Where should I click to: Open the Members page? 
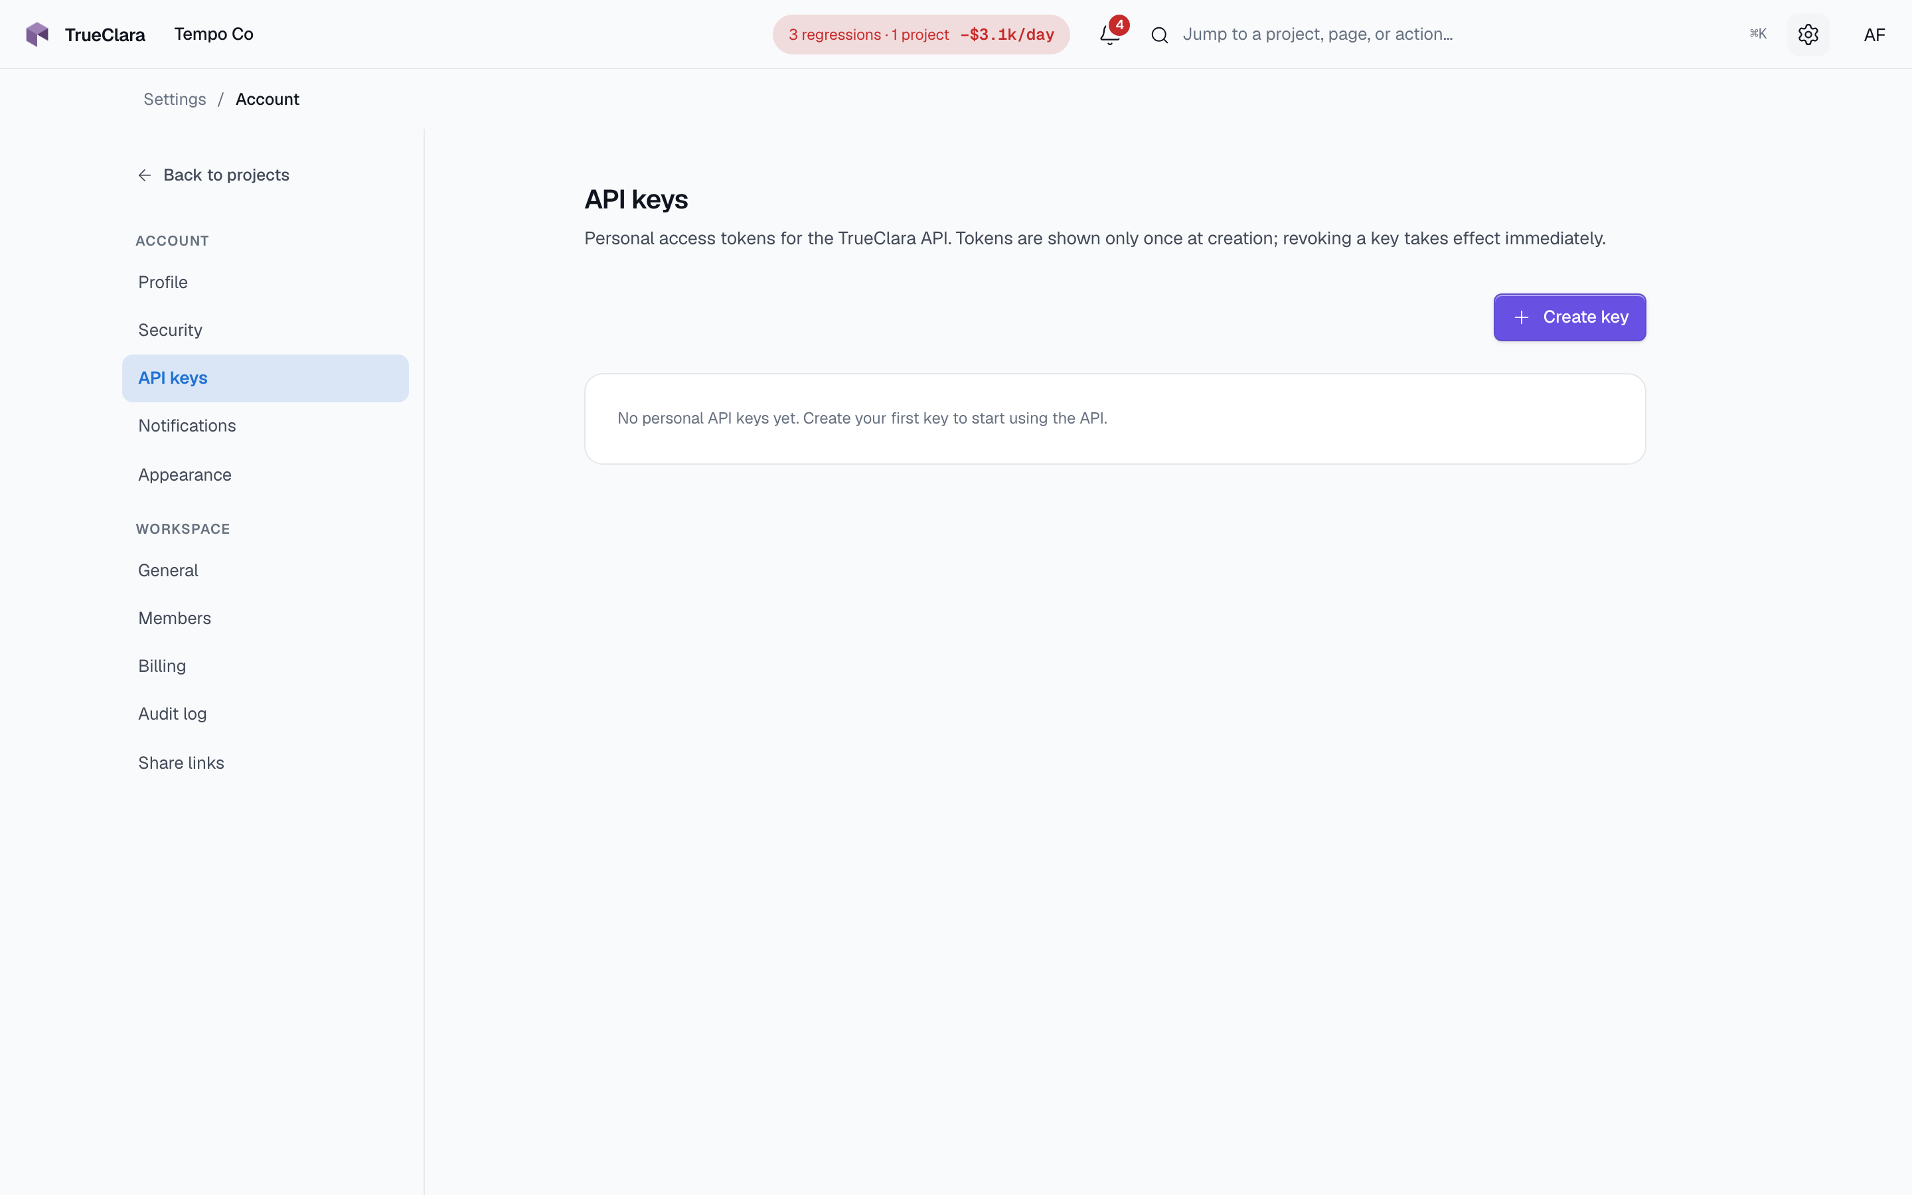(265, 618)
